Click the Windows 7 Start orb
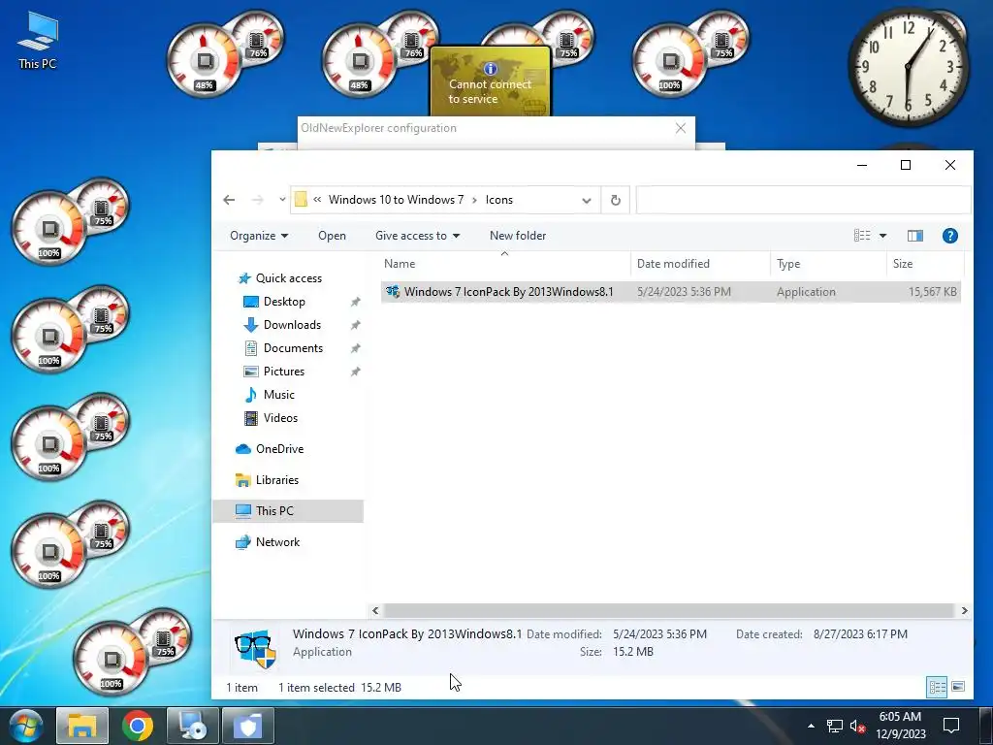Viewport: 993px width, 745px height. coord(26,726)
